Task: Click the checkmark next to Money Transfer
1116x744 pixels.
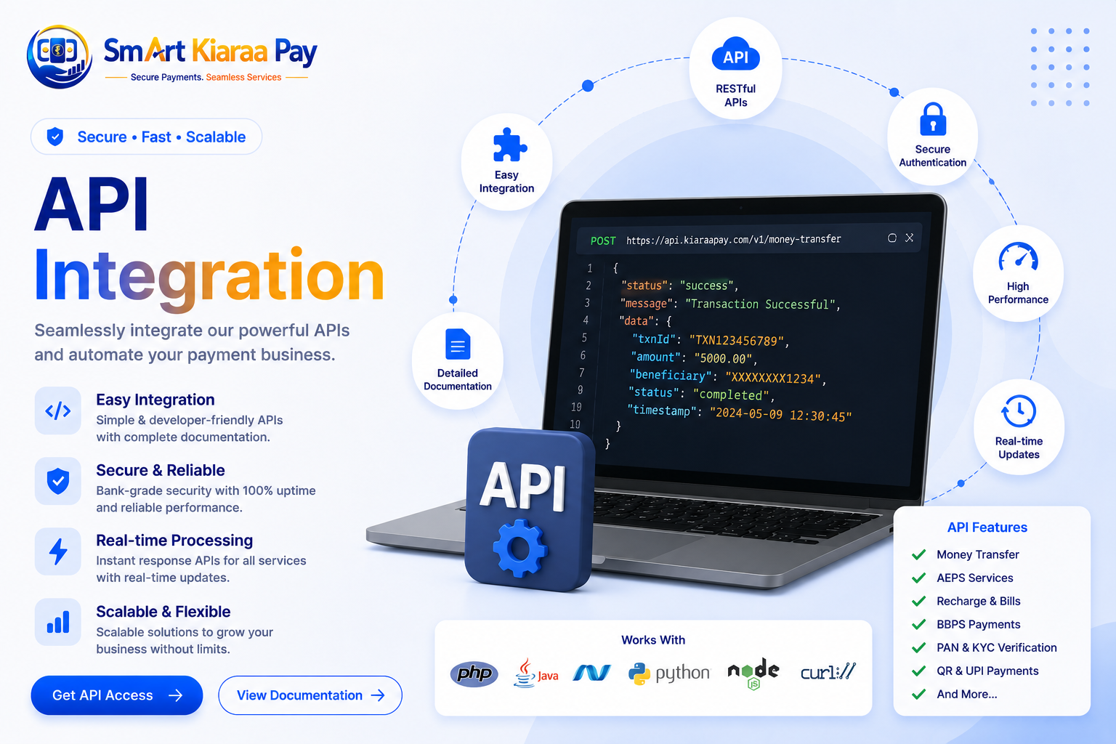Action: [x=918, y=554]
